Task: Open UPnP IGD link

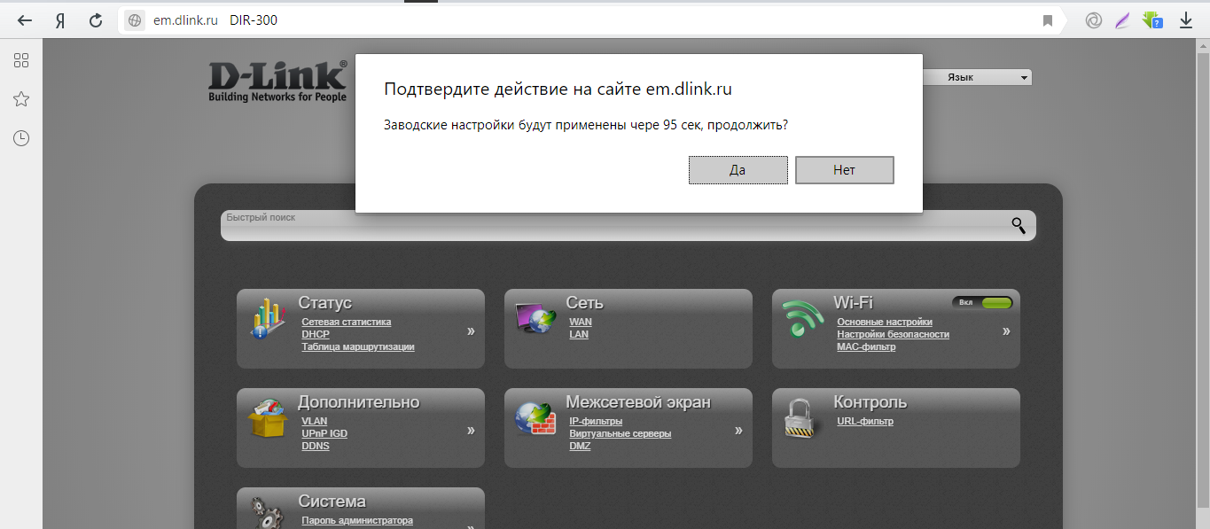Action: point(324,434)
